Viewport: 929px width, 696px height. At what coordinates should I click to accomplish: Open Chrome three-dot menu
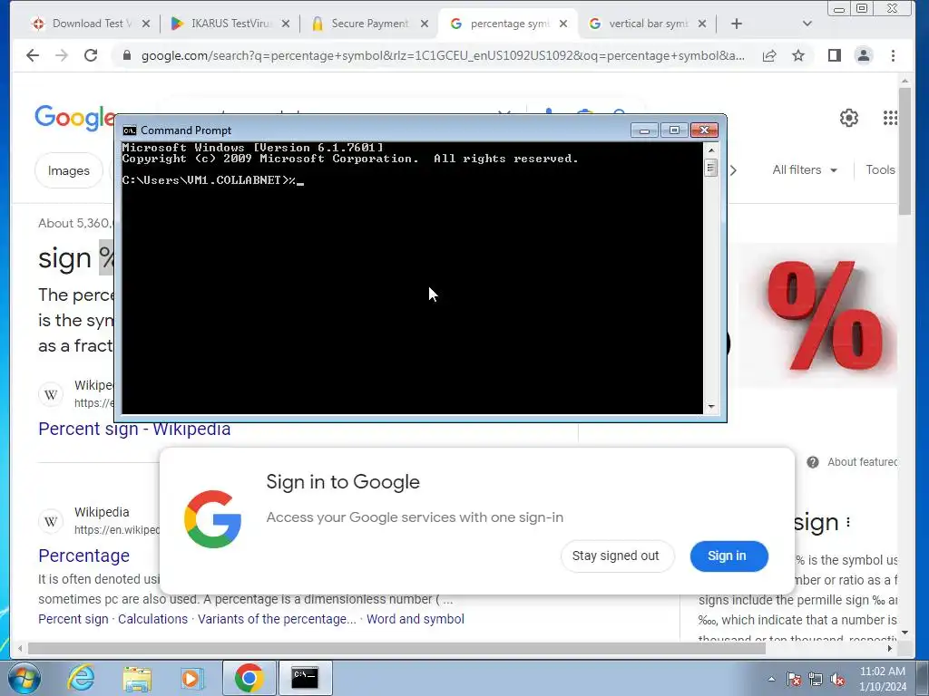(893, 55)
